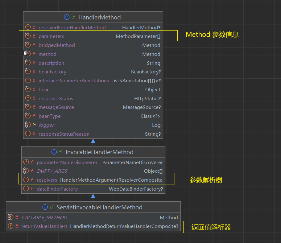Click the BeanFactory? type text
Screen dimensions: 281x243
click(146, 72)
